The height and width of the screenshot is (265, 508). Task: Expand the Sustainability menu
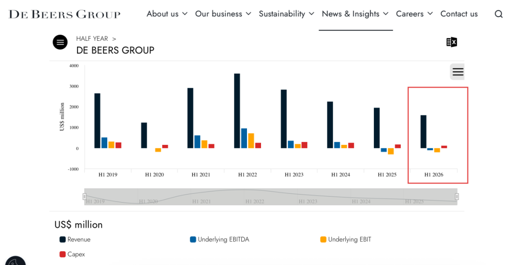coord(286,14)
